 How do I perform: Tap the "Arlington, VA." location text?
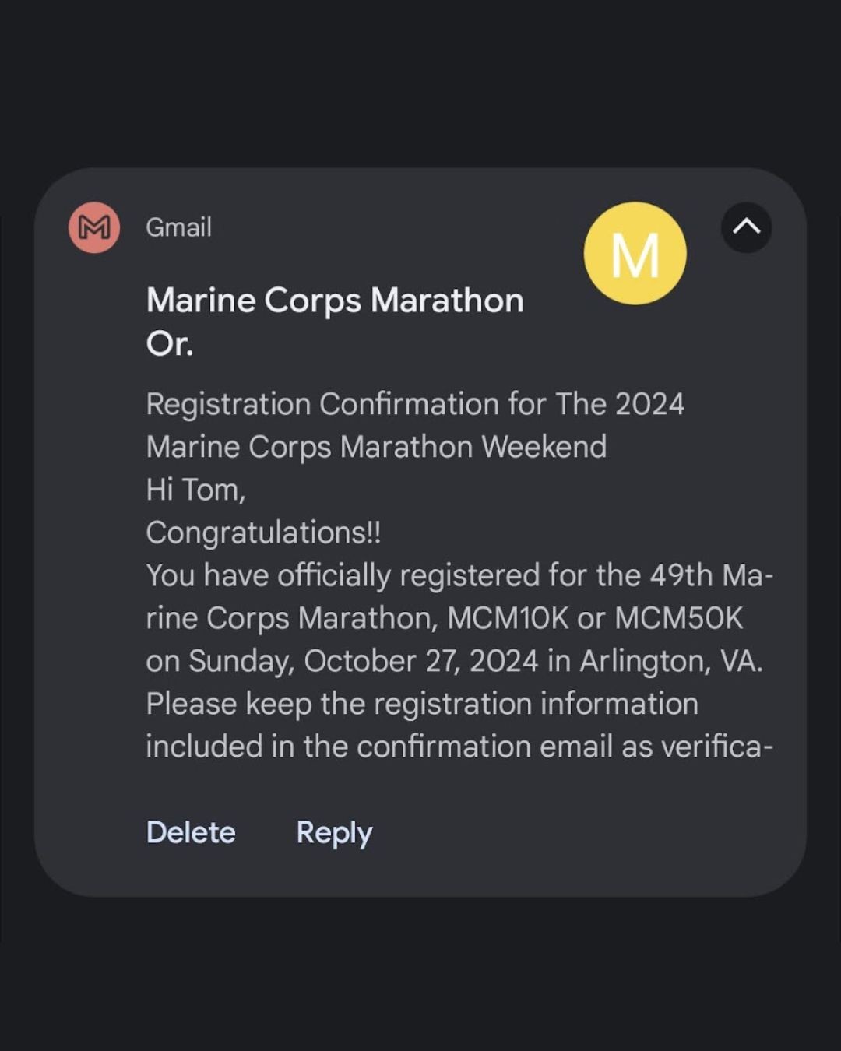tap(671, 661)
